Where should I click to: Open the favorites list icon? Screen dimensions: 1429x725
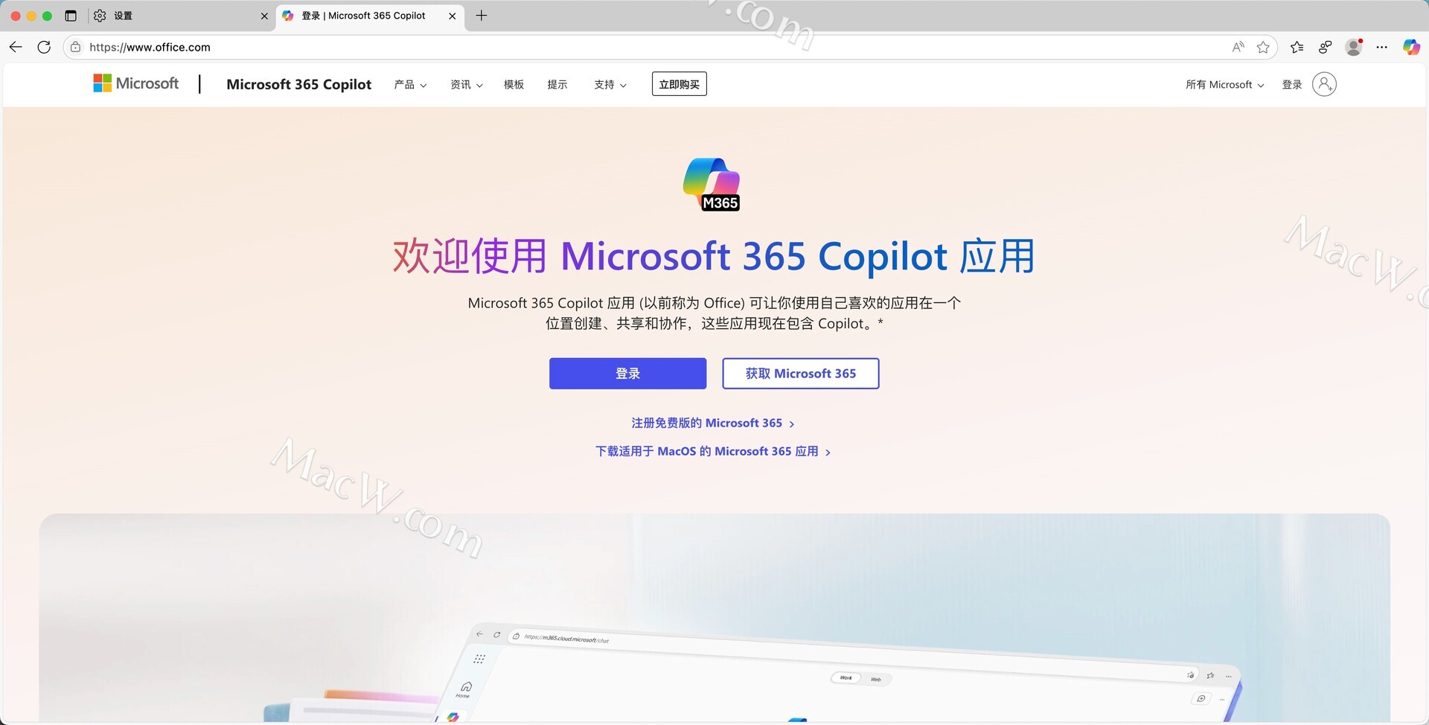click(1297, 47)
